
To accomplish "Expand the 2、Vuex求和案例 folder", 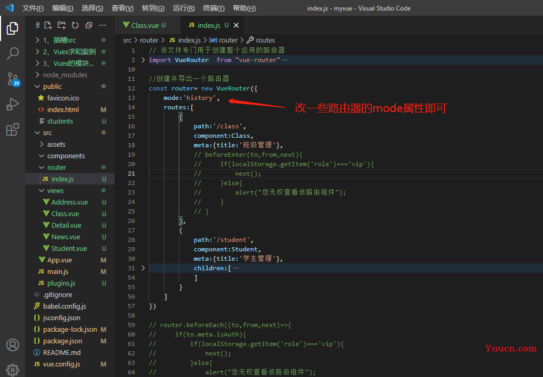I will [x=70, y=52].
